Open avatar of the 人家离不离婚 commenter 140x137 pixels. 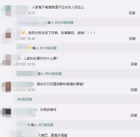8,11
